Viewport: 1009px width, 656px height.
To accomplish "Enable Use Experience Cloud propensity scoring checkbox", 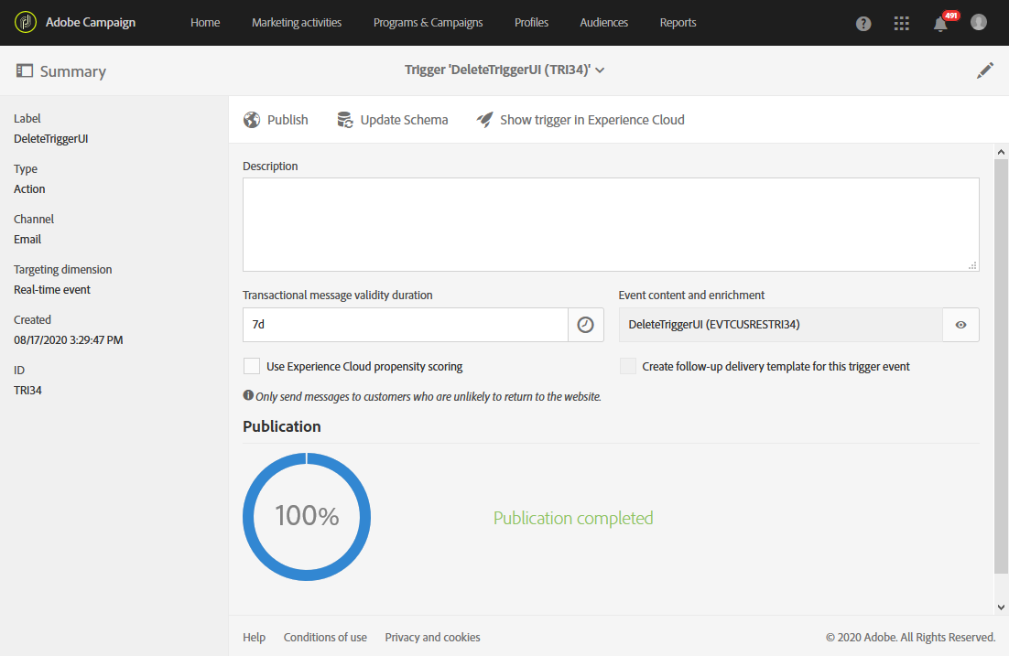I will (252, 366).
